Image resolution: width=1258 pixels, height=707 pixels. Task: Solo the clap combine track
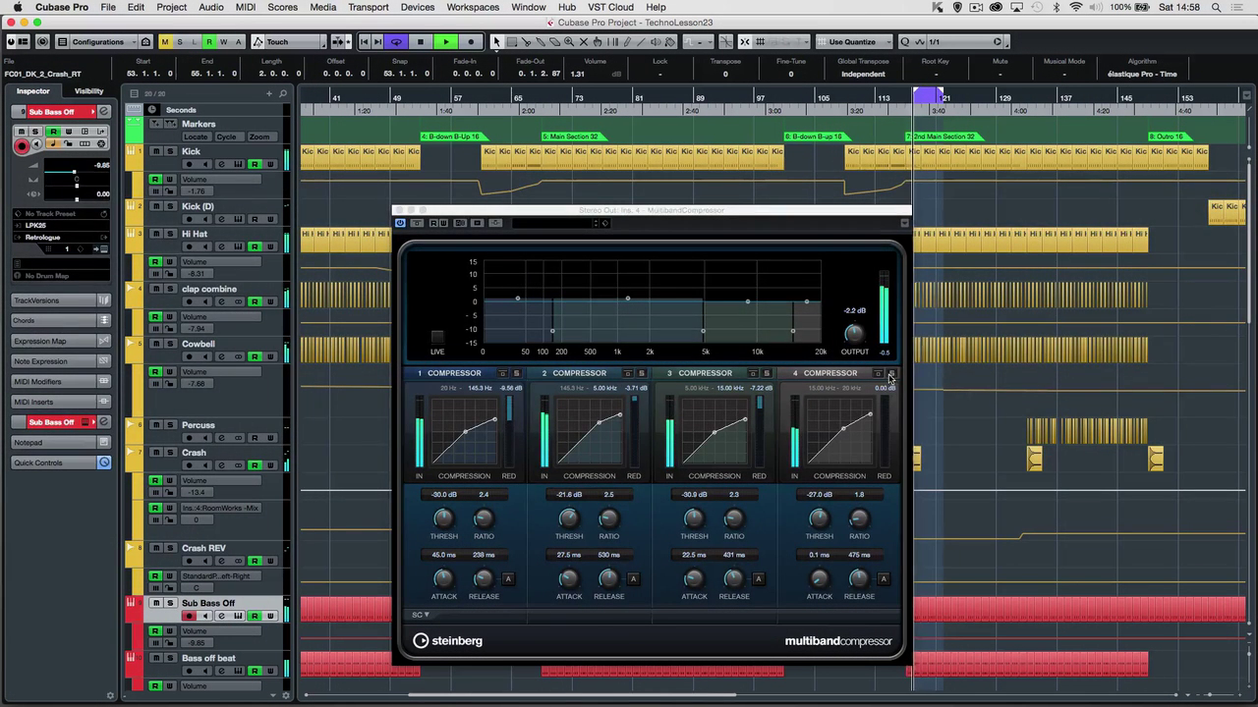(170, 289)
